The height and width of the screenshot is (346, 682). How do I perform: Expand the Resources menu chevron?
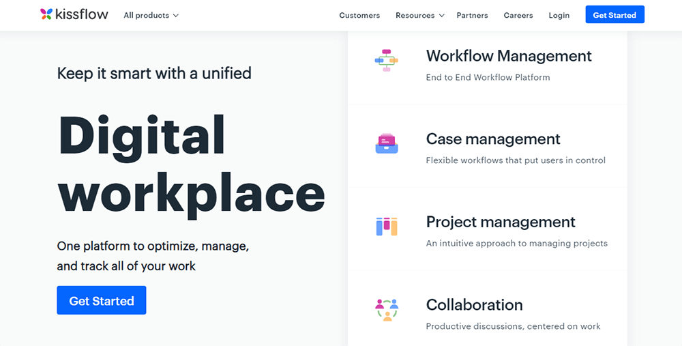click(441, 16)
